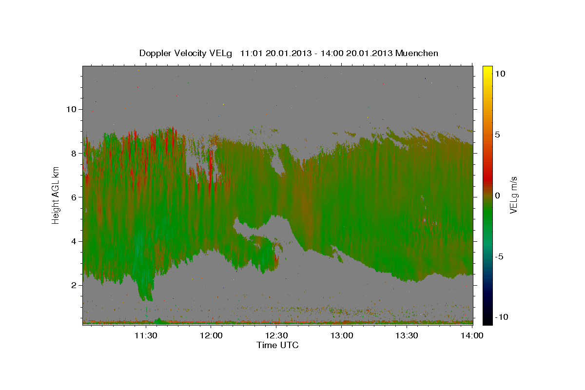
Task: Click the '14:00' time tick label
Action: point(472,335)
